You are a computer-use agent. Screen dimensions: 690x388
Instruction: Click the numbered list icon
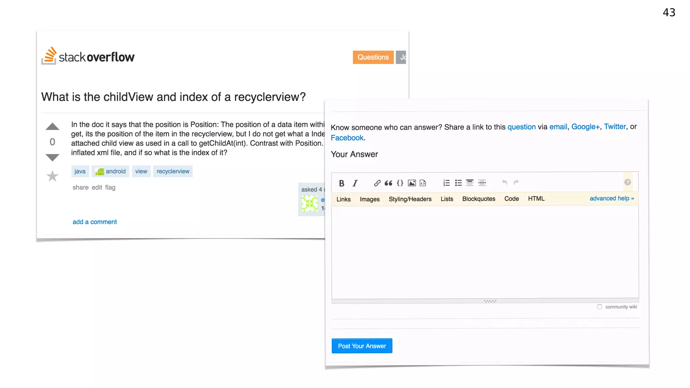pos(446,183)
